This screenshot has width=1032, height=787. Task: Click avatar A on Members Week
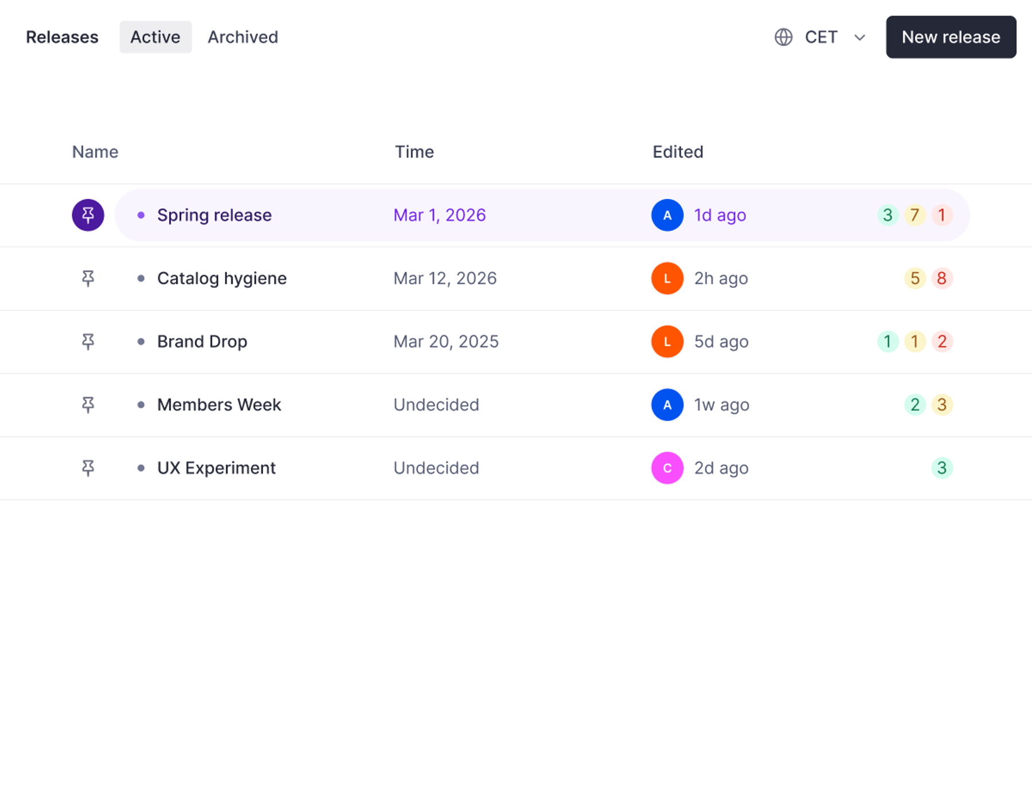pyautogui.click(x=667, y=405)
